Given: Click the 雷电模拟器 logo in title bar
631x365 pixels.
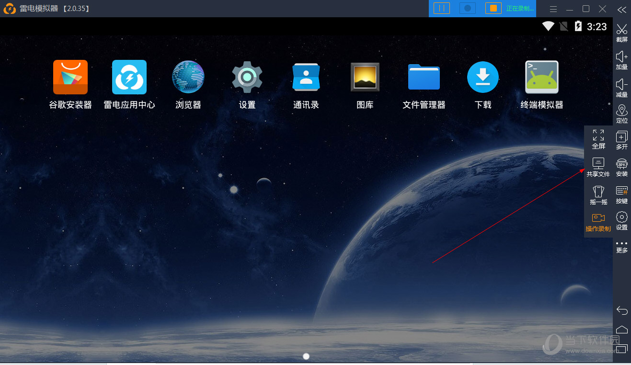Looking at the screenshot, I should click(10, 9).
